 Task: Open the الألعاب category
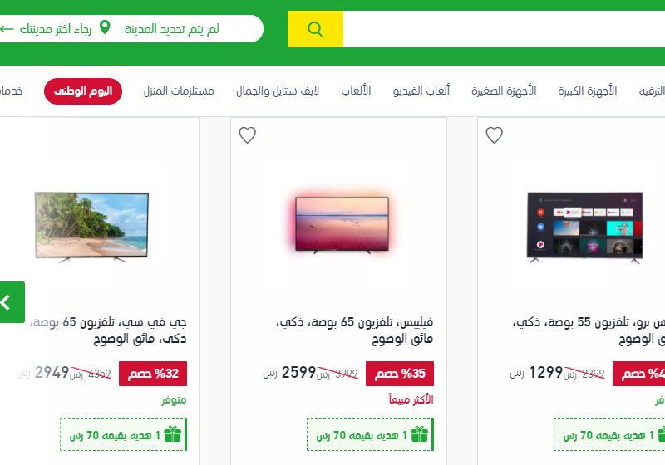[x=356, y=91]
